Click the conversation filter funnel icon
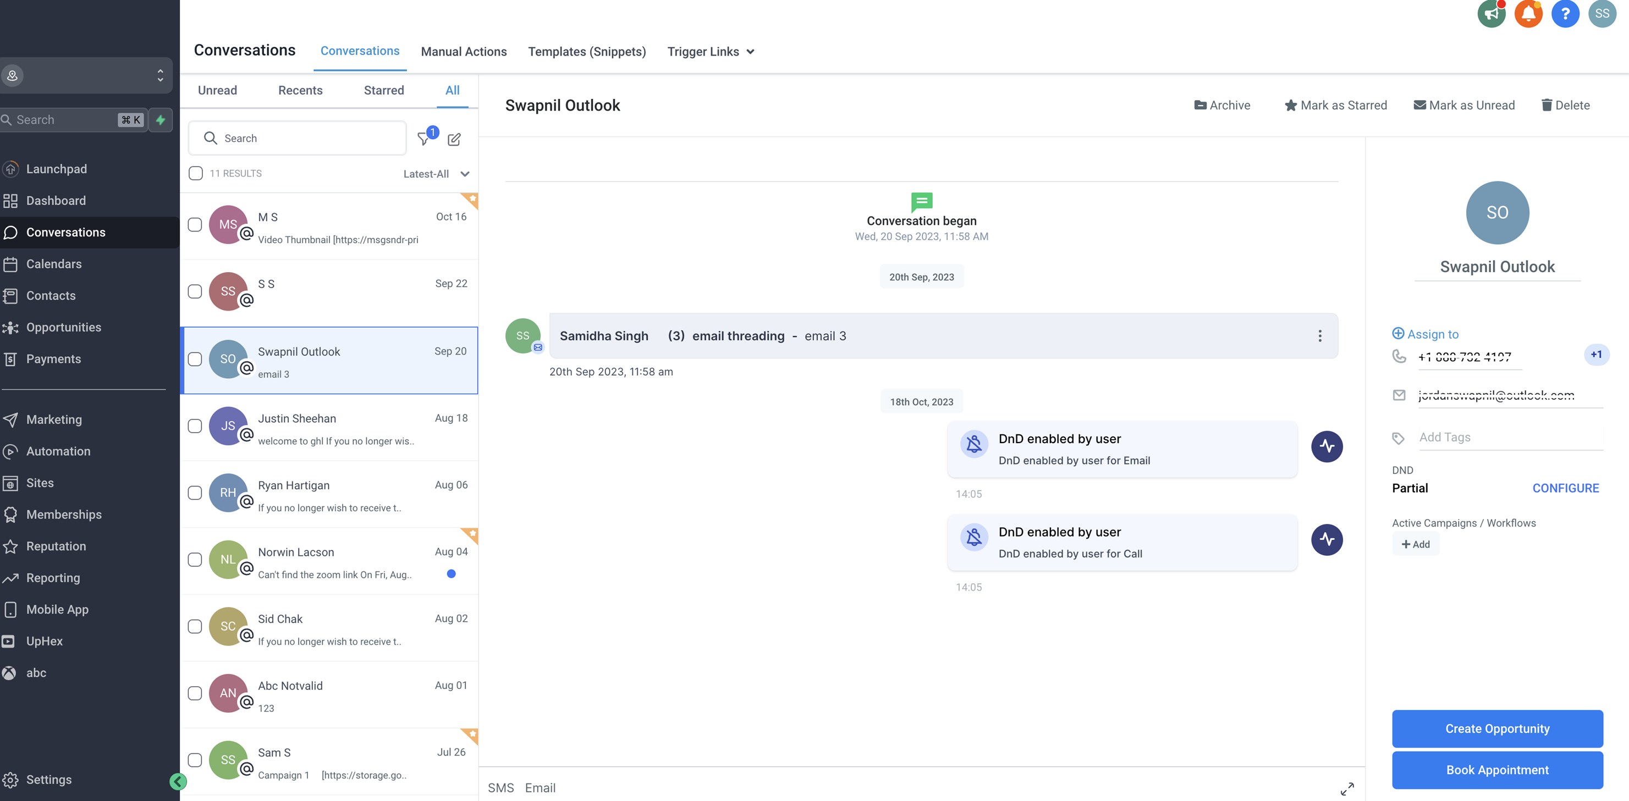Screen dimensions: 1629x801 423,139
